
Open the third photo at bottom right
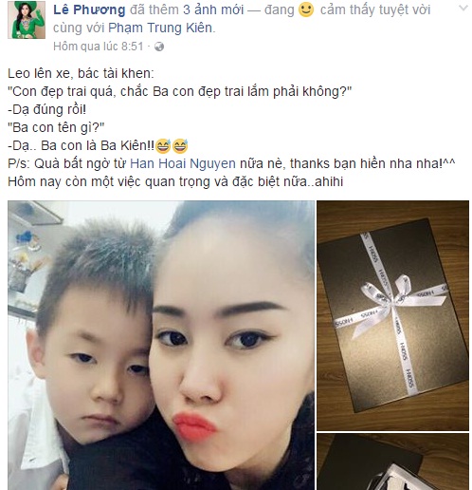click(x=392, y=462)
